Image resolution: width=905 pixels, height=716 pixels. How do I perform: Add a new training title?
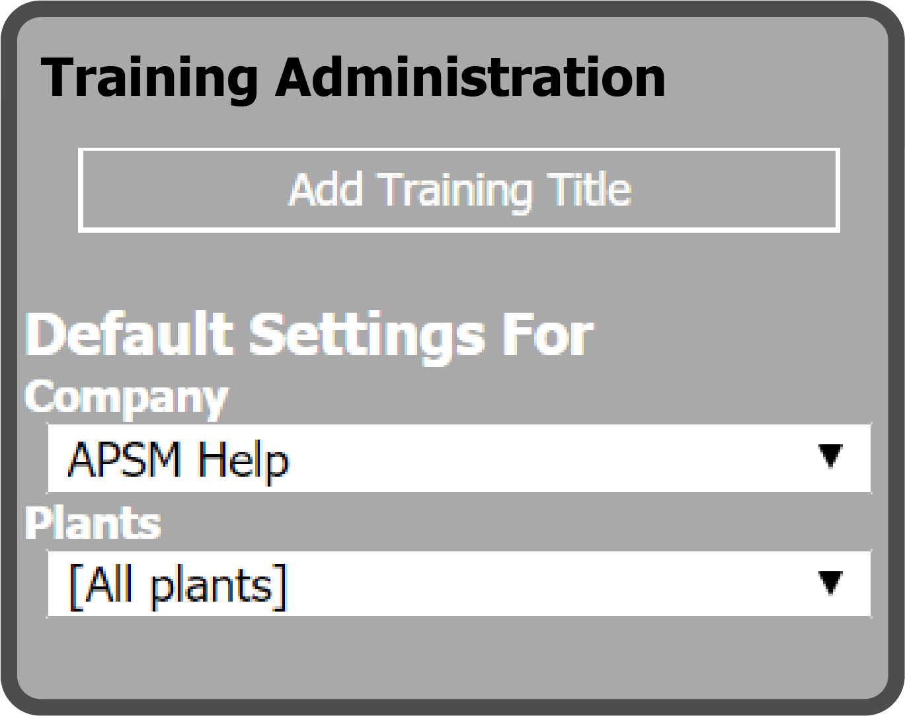coord(459,190)
